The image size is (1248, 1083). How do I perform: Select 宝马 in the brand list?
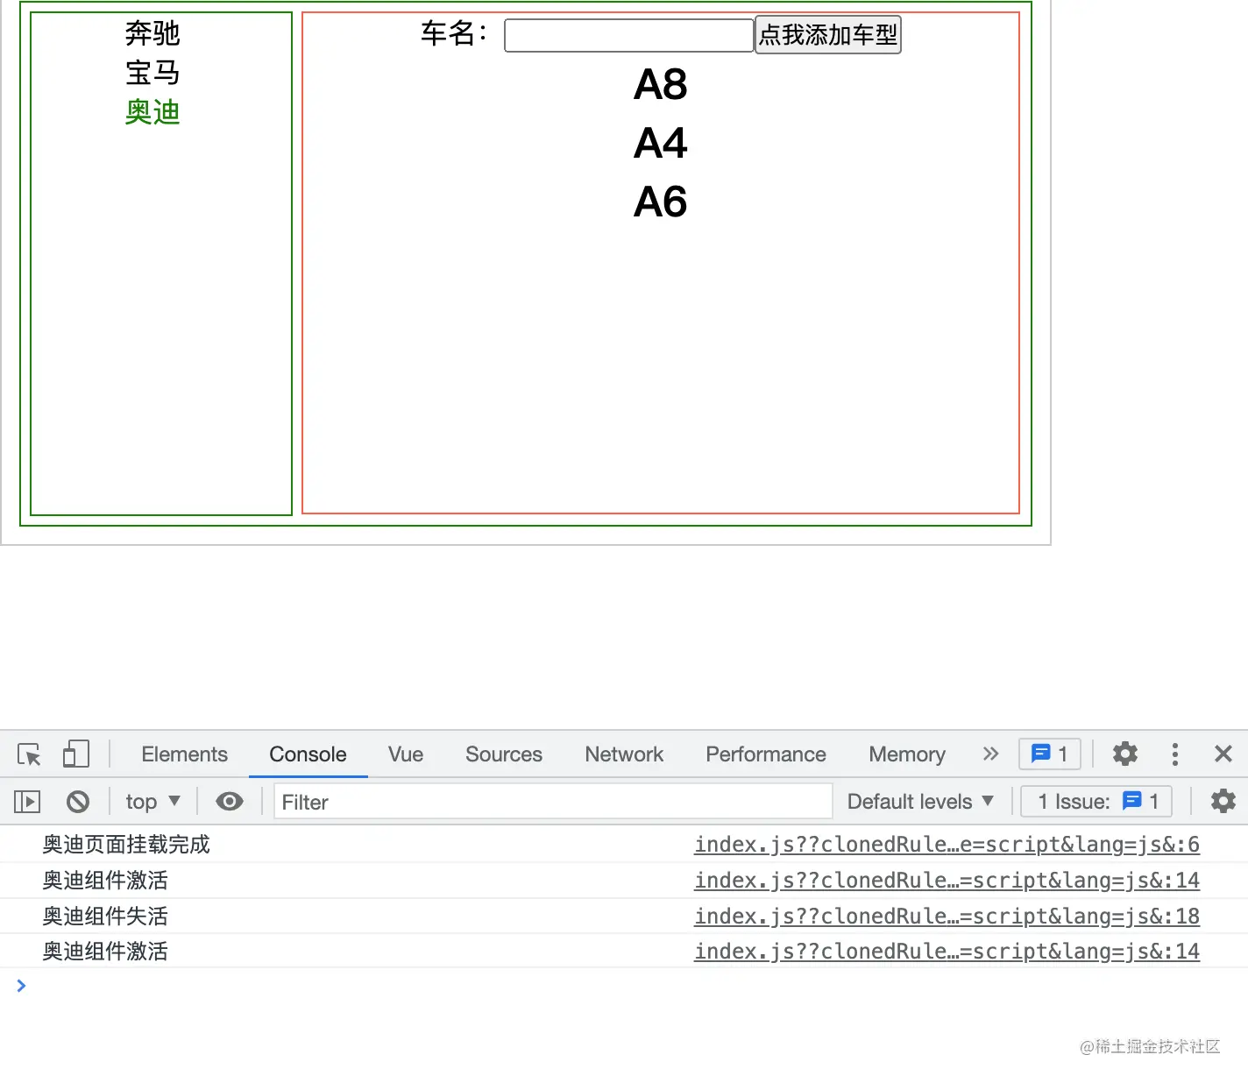pyautogui.click(x=152, y=73)
